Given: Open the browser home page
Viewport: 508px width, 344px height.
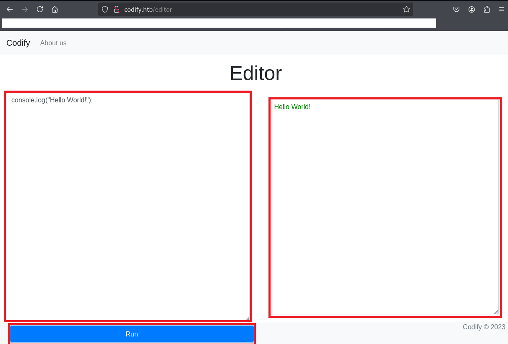Looking at the screenshot, I should (x=55, y=9).
